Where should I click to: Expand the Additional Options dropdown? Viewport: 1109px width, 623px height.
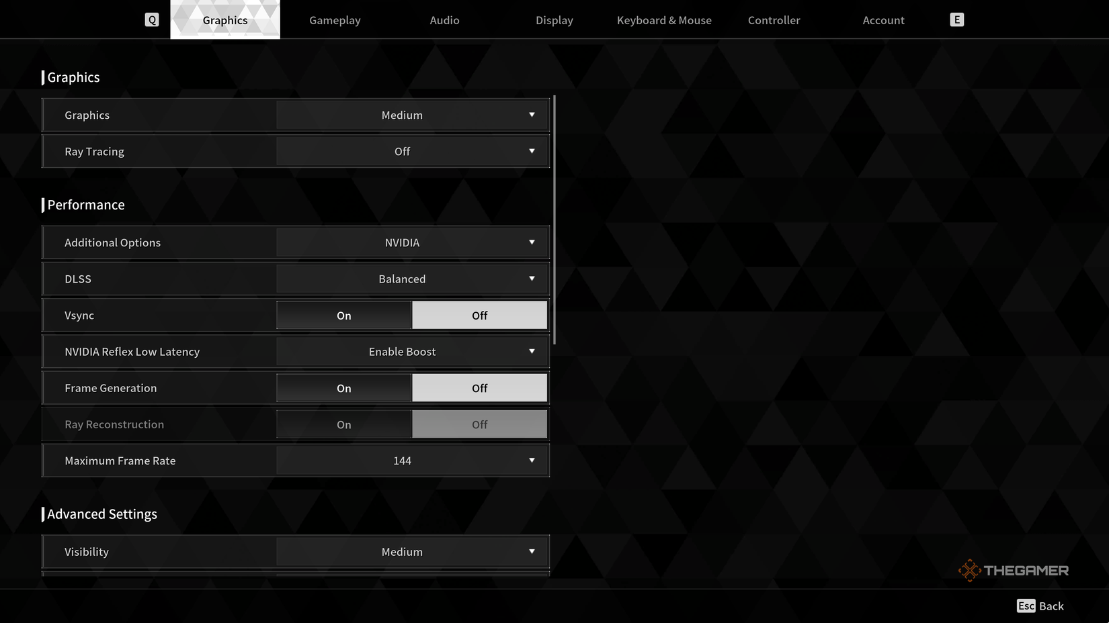coord(412,242)
